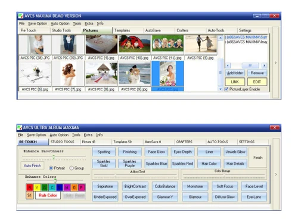Select the S1 skin tone swatch

pos(30,195)
